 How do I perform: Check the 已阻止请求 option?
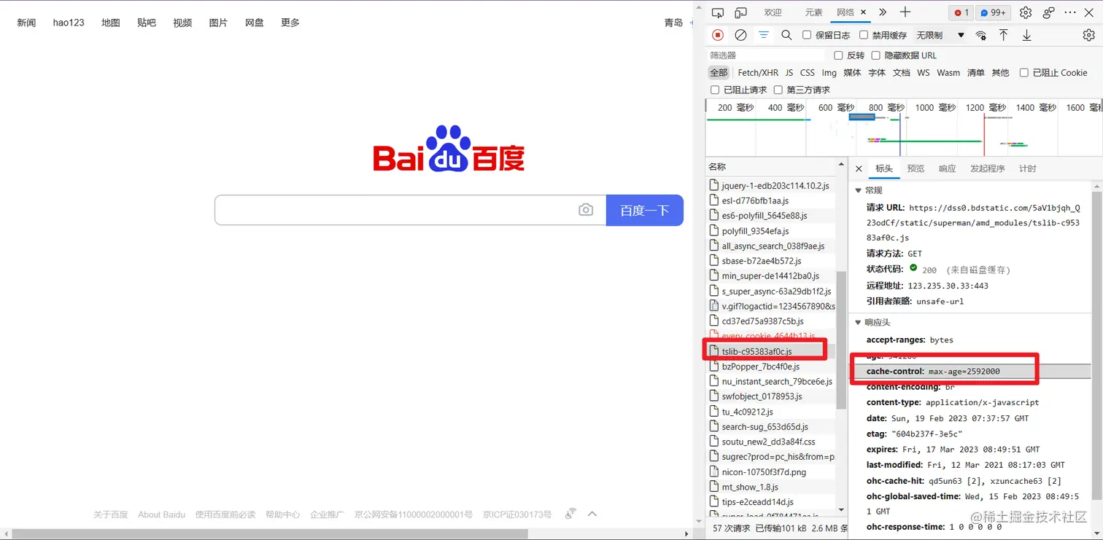pyautogui.click(x=715, y=90)
